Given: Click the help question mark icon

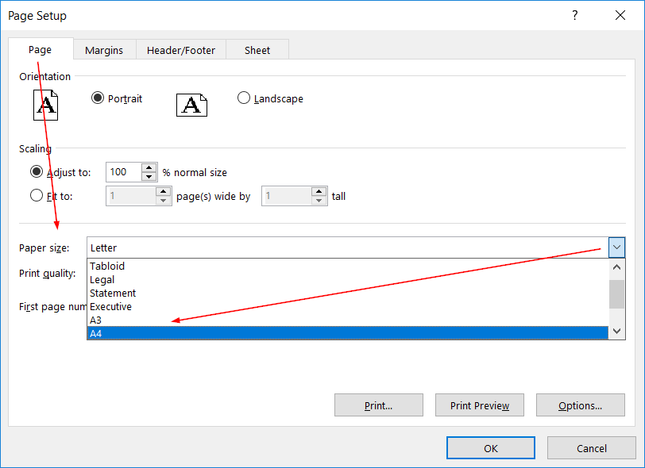Looking at the screenshot, I should 575,16.
